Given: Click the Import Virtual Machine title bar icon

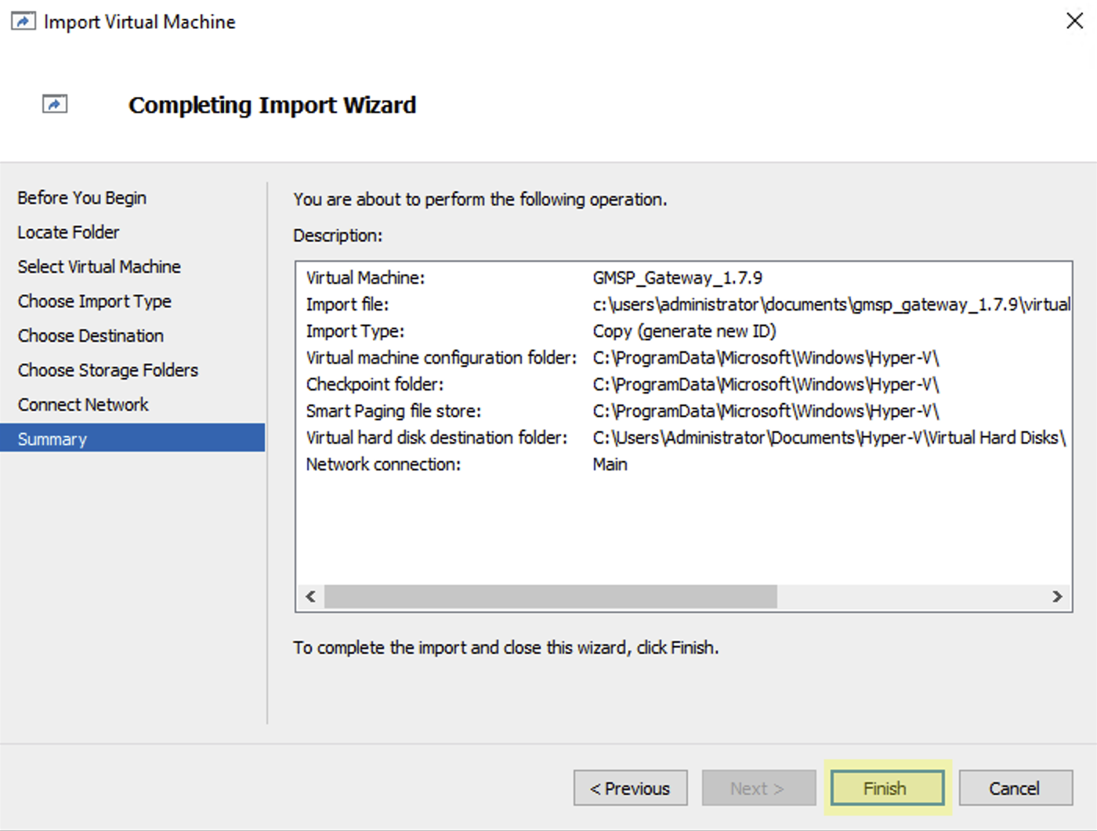Looking at the screenshot, I should (x=24, y=21).
